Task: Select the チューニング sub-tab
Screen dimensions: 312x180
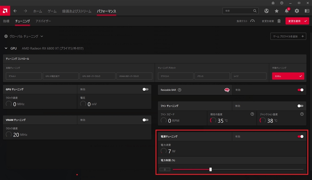Action: 23,21
